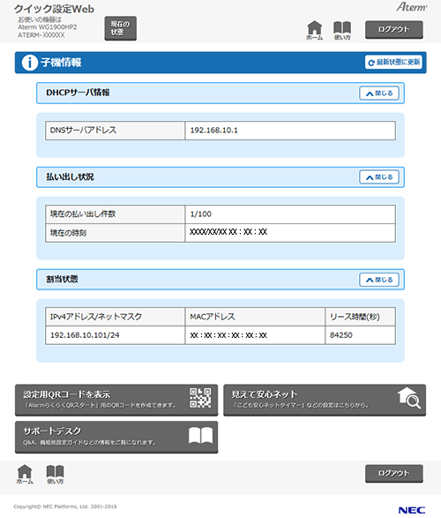Select the 1/100 lease count value

pos(201,214)
